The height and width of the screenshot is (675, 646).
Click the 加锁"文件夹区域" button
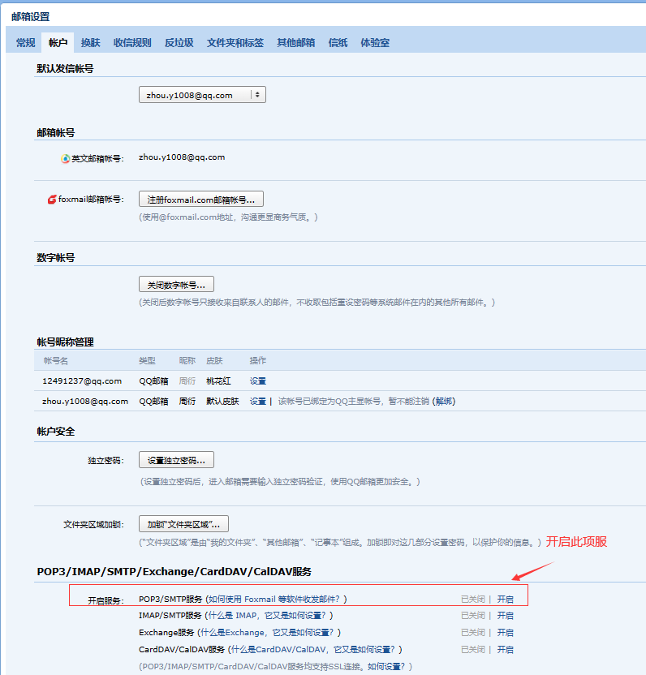click(x=183, y=524)
